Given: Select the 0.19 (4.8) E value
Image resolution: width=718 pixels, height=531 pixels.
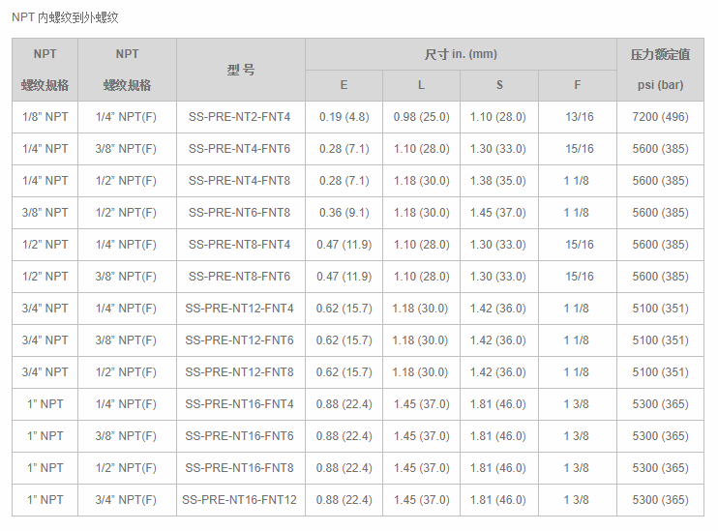Looking at the screenshot, I should click(344, 117).
